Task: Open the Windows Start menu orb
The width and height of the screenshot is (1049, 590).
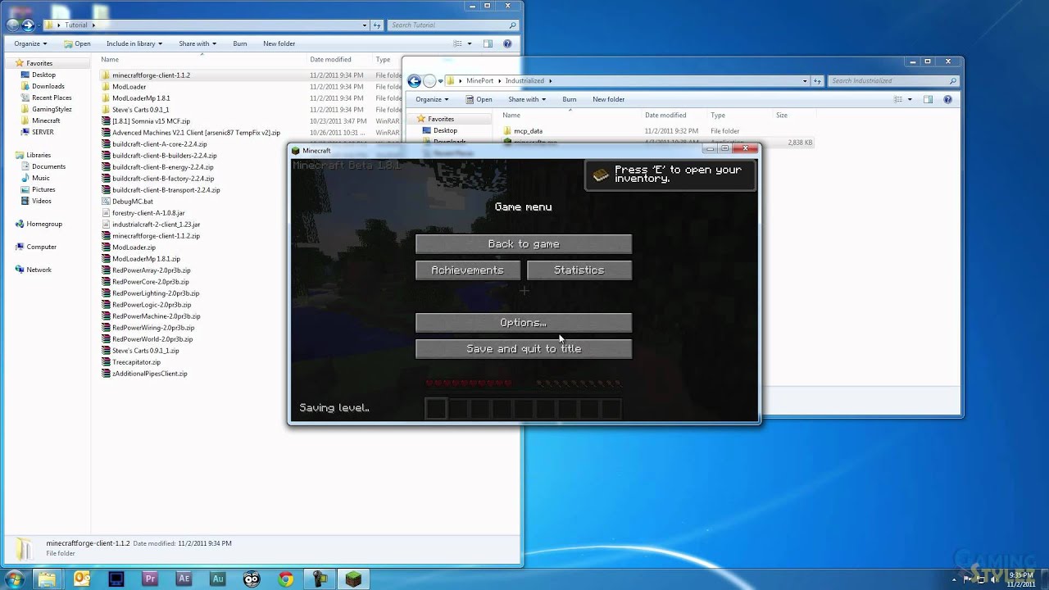Action: click(x=15, y=579)
